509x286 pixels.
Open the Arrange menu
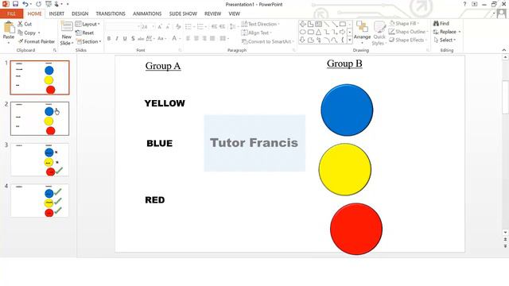[363, 31]
